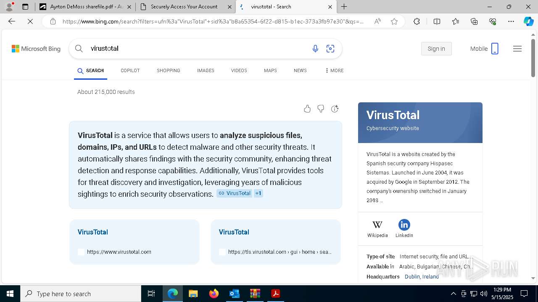Add page to favorites star
This screenshot has height=302, width=538.
click(x=394, y=21)
